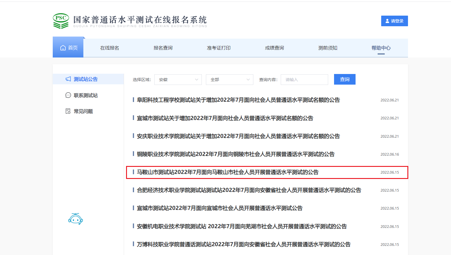Click the site title 国家普通话水平测试在线报名系统

140,20
